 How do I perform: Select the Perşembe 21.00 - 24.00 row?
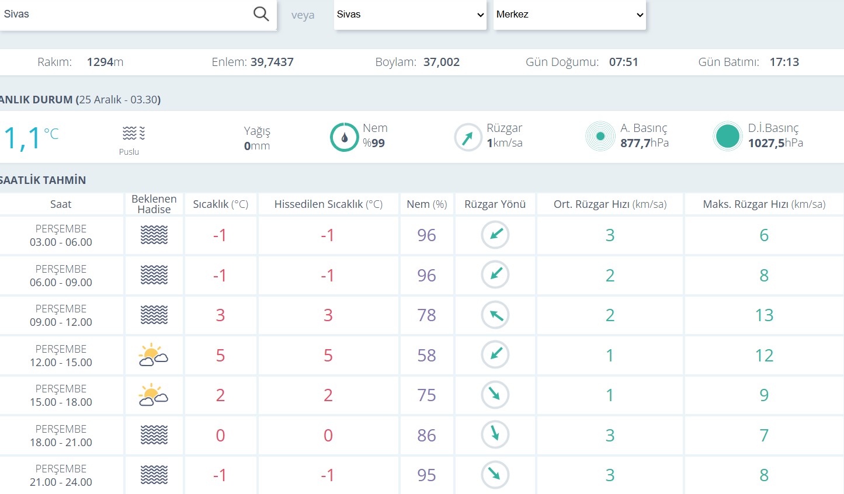click(61, 475)
